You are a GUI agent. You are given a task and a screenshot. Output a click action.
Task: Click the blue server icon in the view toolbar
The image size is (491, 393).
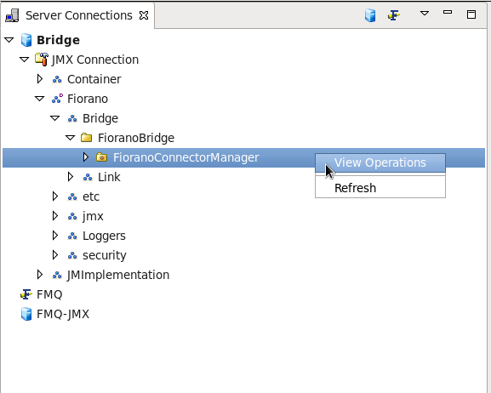pos(370,15)
